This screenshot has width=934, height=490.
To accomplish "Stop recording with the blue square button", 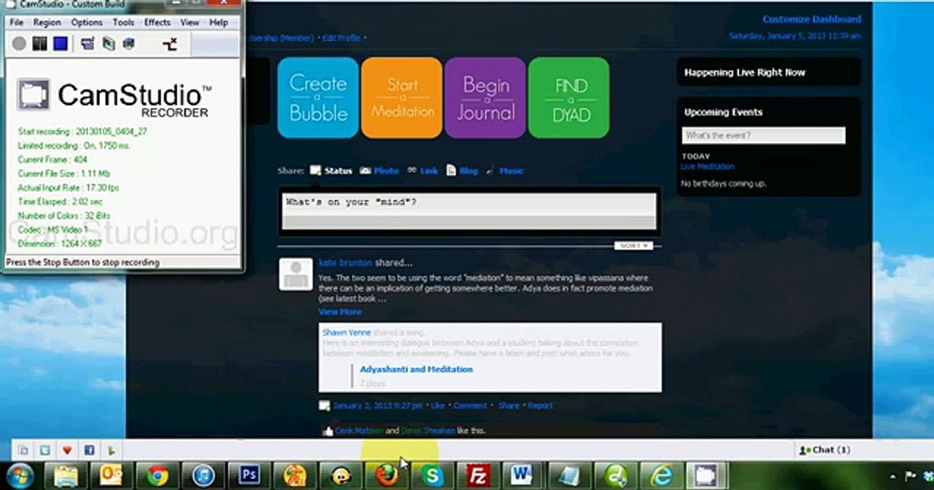I will [x=61, y=44].
